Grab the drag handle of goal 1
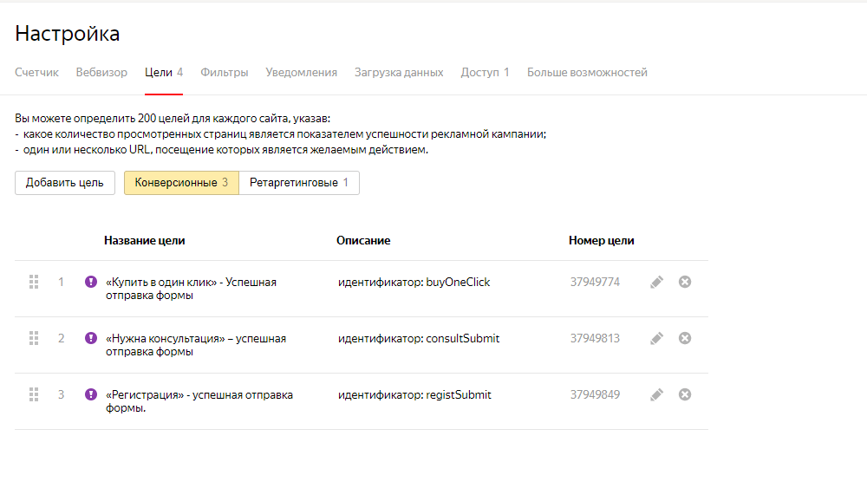 click(35, 282)
